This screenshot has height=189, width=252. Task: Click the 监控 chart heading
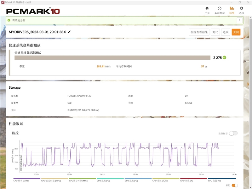(15, 133)
